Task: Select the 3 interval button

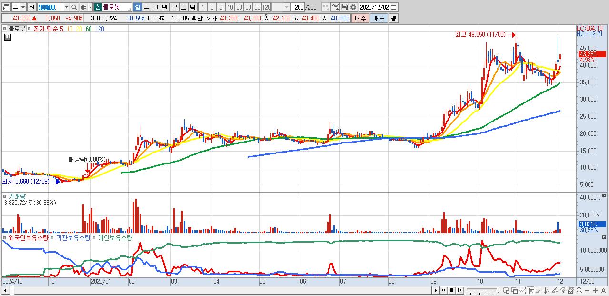Action: click(x=211, y=7)
